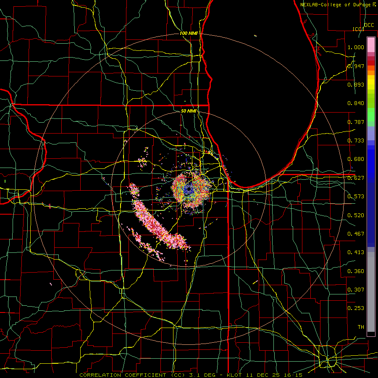
Task: Pick the orange color scale segment
Action: [371, 72]
